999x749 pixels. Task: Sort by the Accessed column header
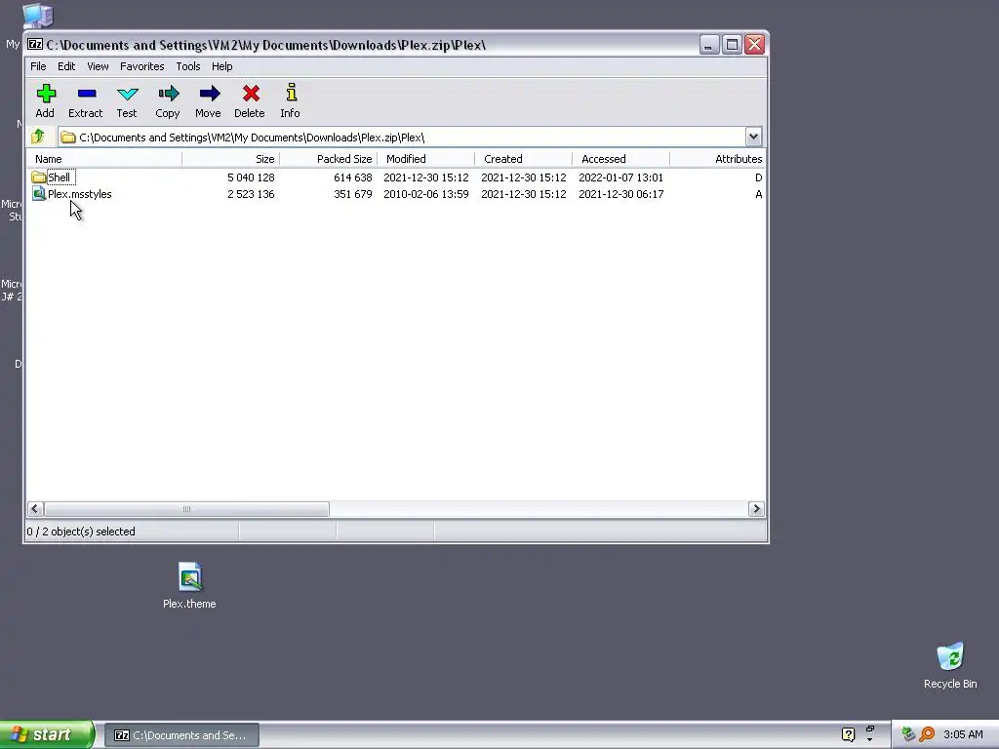[x=620, y=159]
